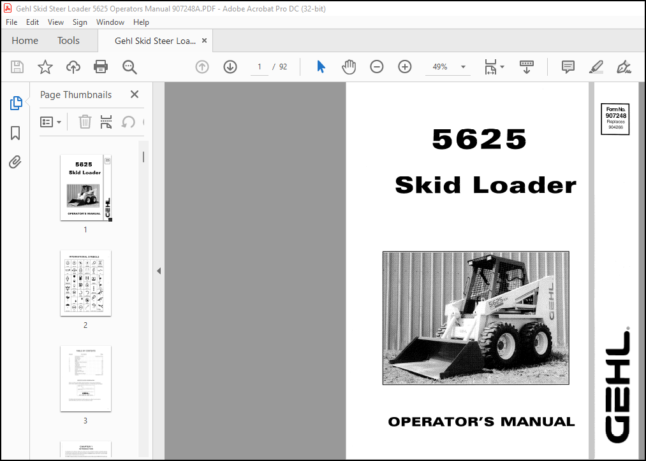Click the upload to cloud icon
This screenshot has height=461, width=646.
tap(73, 67)
